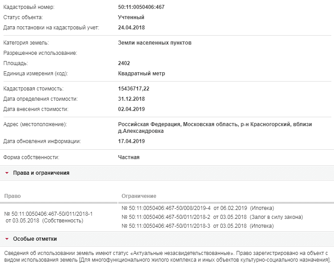Image resolution: width=334 pixels, height=267 pixels.
Task: Collapse the Права и ограничения section arrow
Action: point(7,173)
